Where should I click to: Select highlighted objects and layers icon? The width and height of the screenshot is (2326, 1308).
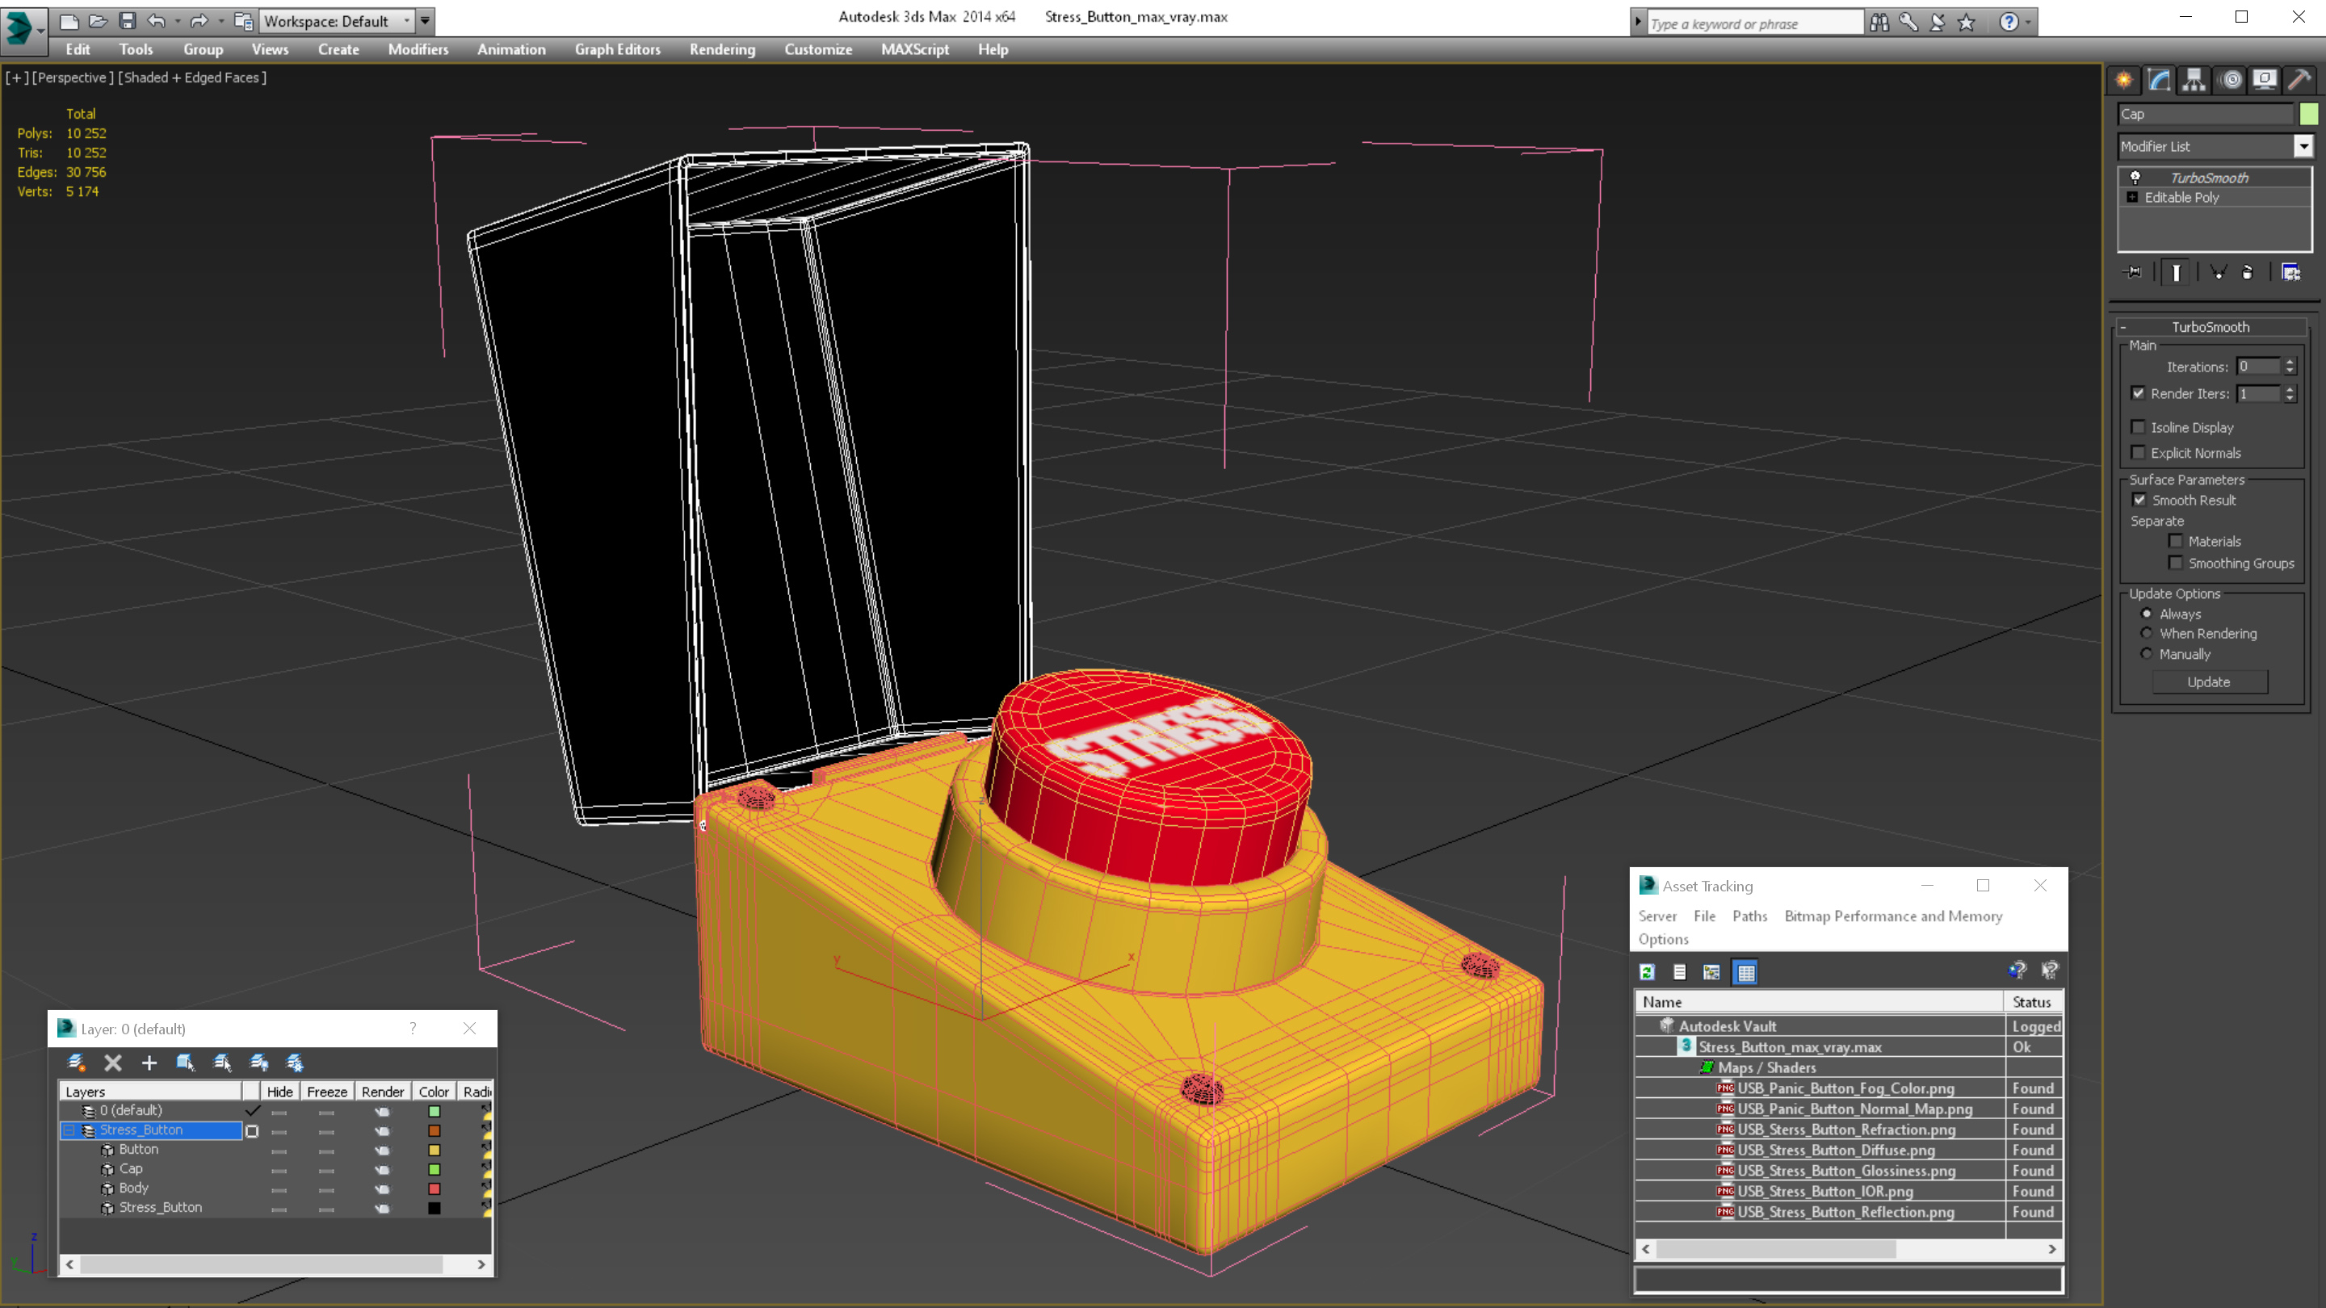(x=185, y=1063)
